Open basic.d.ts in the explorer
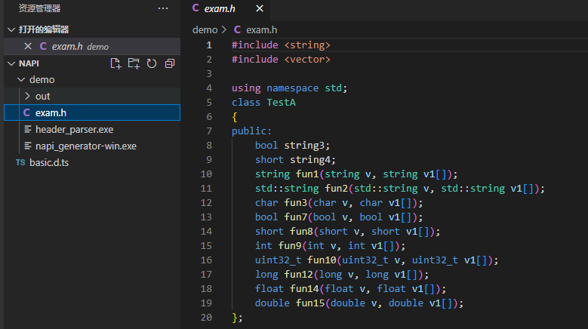Image resolution: width=588 pixels, height=329 pixels. [x=50, y=162]
